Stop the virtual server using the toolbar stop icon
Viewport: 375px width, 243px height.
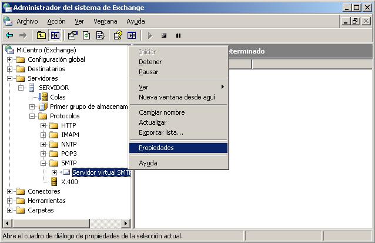click(164, 35)
